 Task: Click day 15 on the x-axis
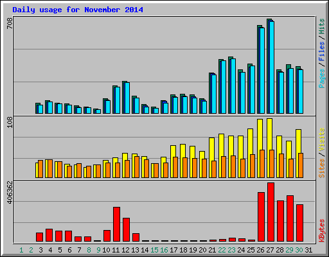154,250
